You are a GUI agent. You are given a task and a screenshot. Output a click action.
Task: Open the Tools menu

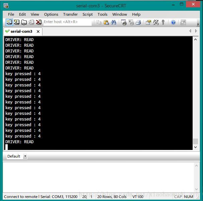pos(102,14)
